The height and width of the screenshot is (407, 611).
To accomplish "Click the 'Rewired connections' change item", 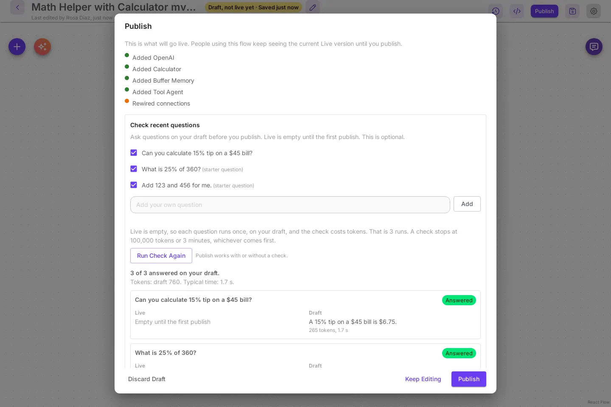I will tap(161, 103).
